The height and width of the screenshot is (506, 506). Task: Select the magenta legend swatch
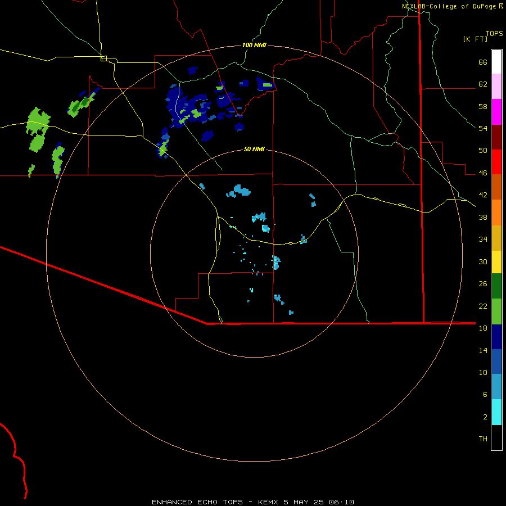496,112
